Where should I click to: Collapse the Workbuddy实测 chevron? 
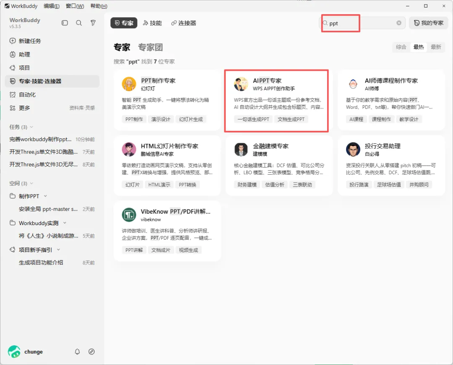click(65, 223)
